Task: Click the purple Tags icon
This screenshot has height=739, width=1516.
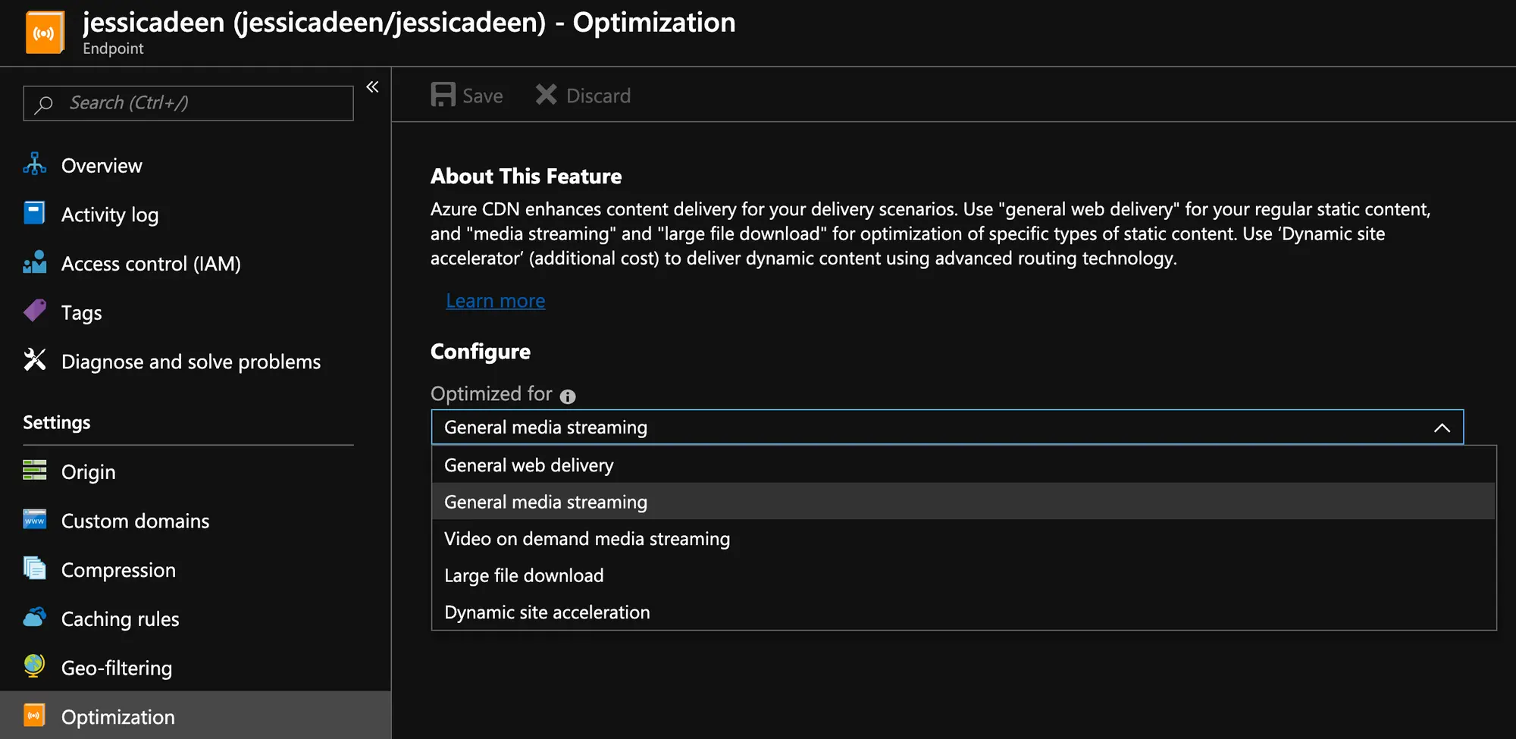Action: [x=35, y=311]
